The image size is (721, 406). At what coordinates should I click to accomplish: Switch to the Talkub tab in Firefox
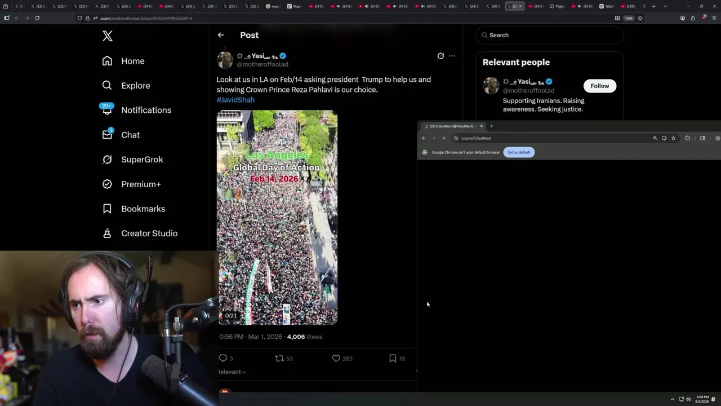607,6
